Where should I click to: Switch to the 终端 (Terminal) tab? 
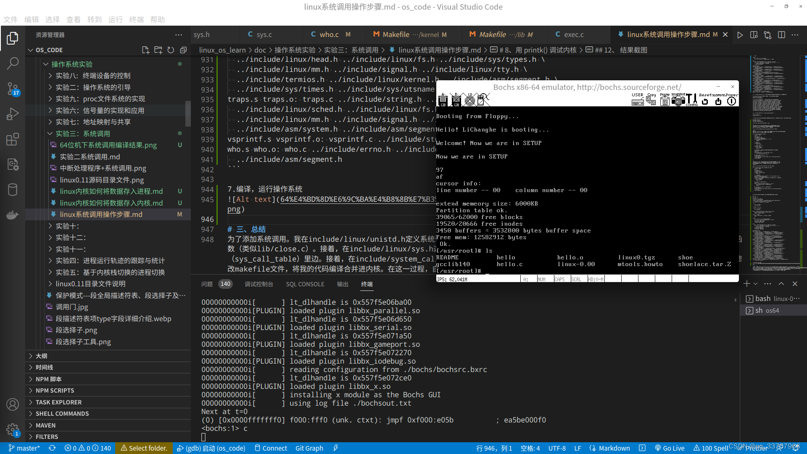pos(367,284)
